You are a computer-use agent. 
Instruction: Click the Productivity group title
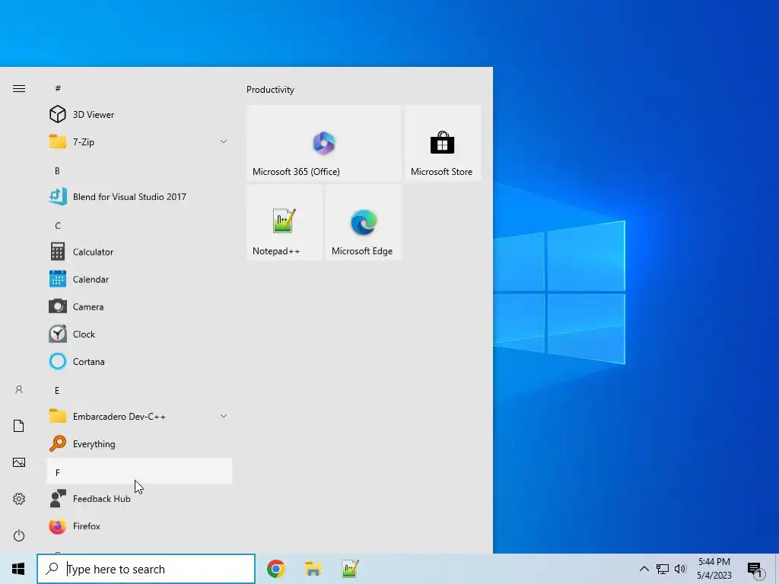270,90
